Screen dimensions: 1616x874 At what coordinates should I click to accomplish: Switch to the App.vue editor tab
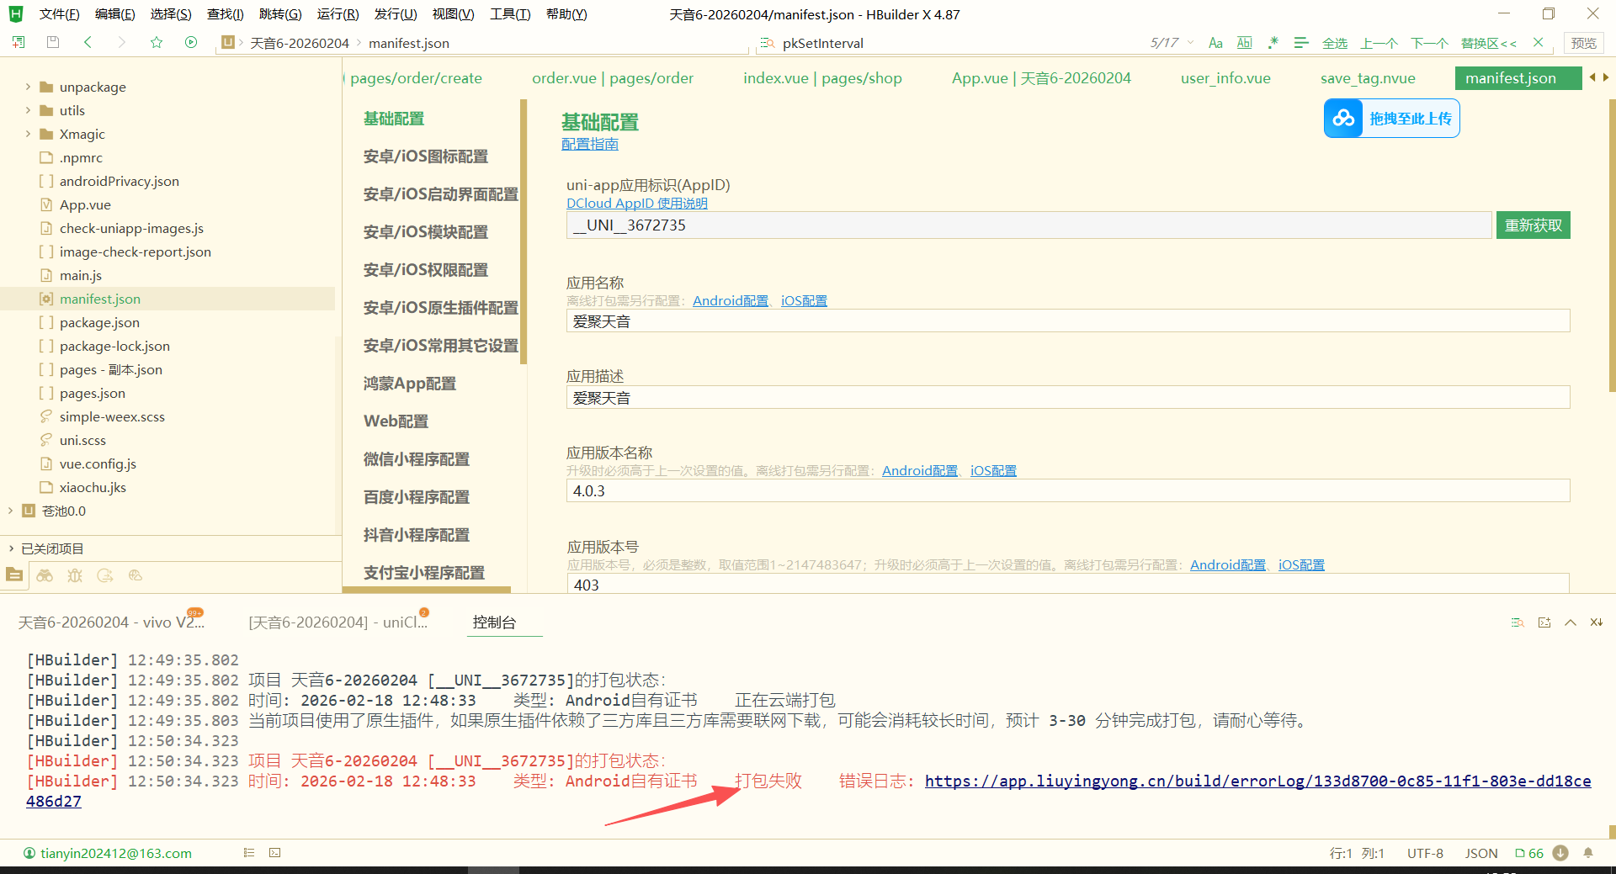pyautogui.click(x=1040, y=78)
